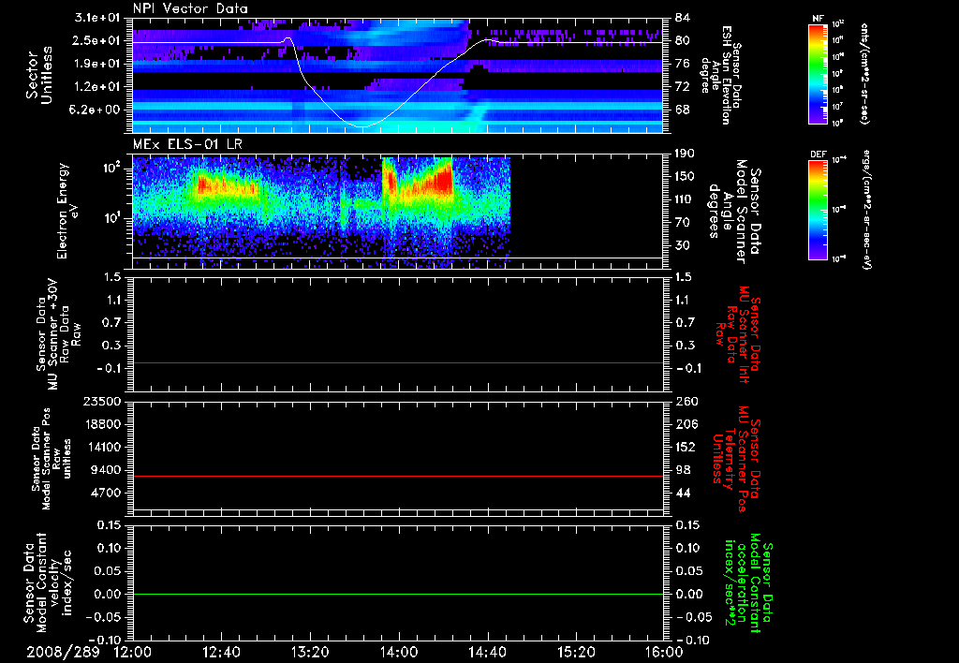959x663 pixels.
Task: Click the 'Model Scanner Pos Raw unitless' axis title
Action: [x=52, y=459]
